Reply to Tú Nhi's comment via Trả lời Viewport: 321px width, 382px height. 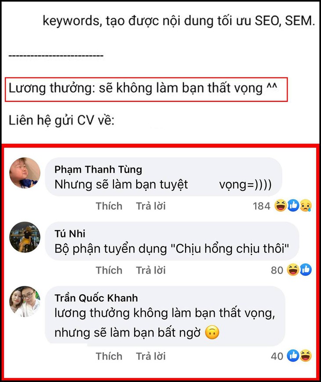(x=151, y=271)
